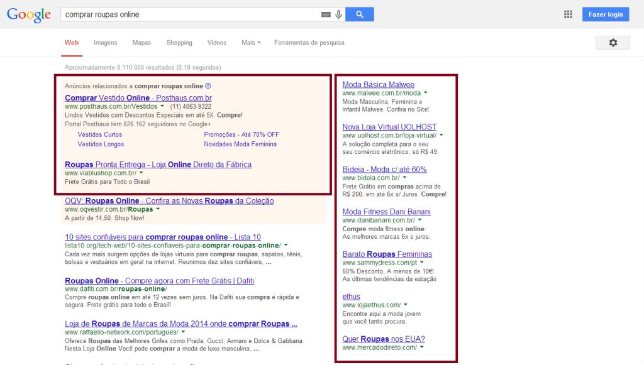The height and width of the screenshot is (365, 644).
Task: Open Vestidos Longos sitelink
Action: click(101, 144)
